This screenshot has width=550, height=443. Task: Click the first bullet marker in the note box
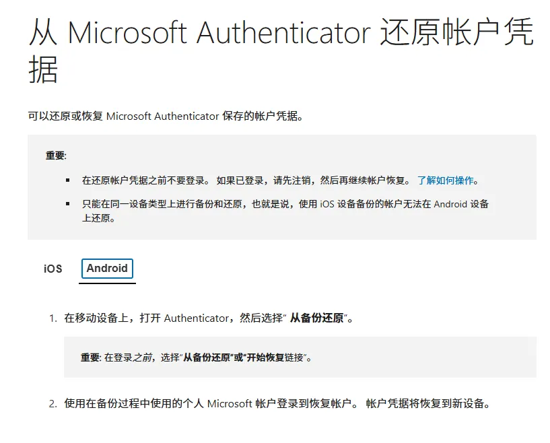[x=67, y=180]
